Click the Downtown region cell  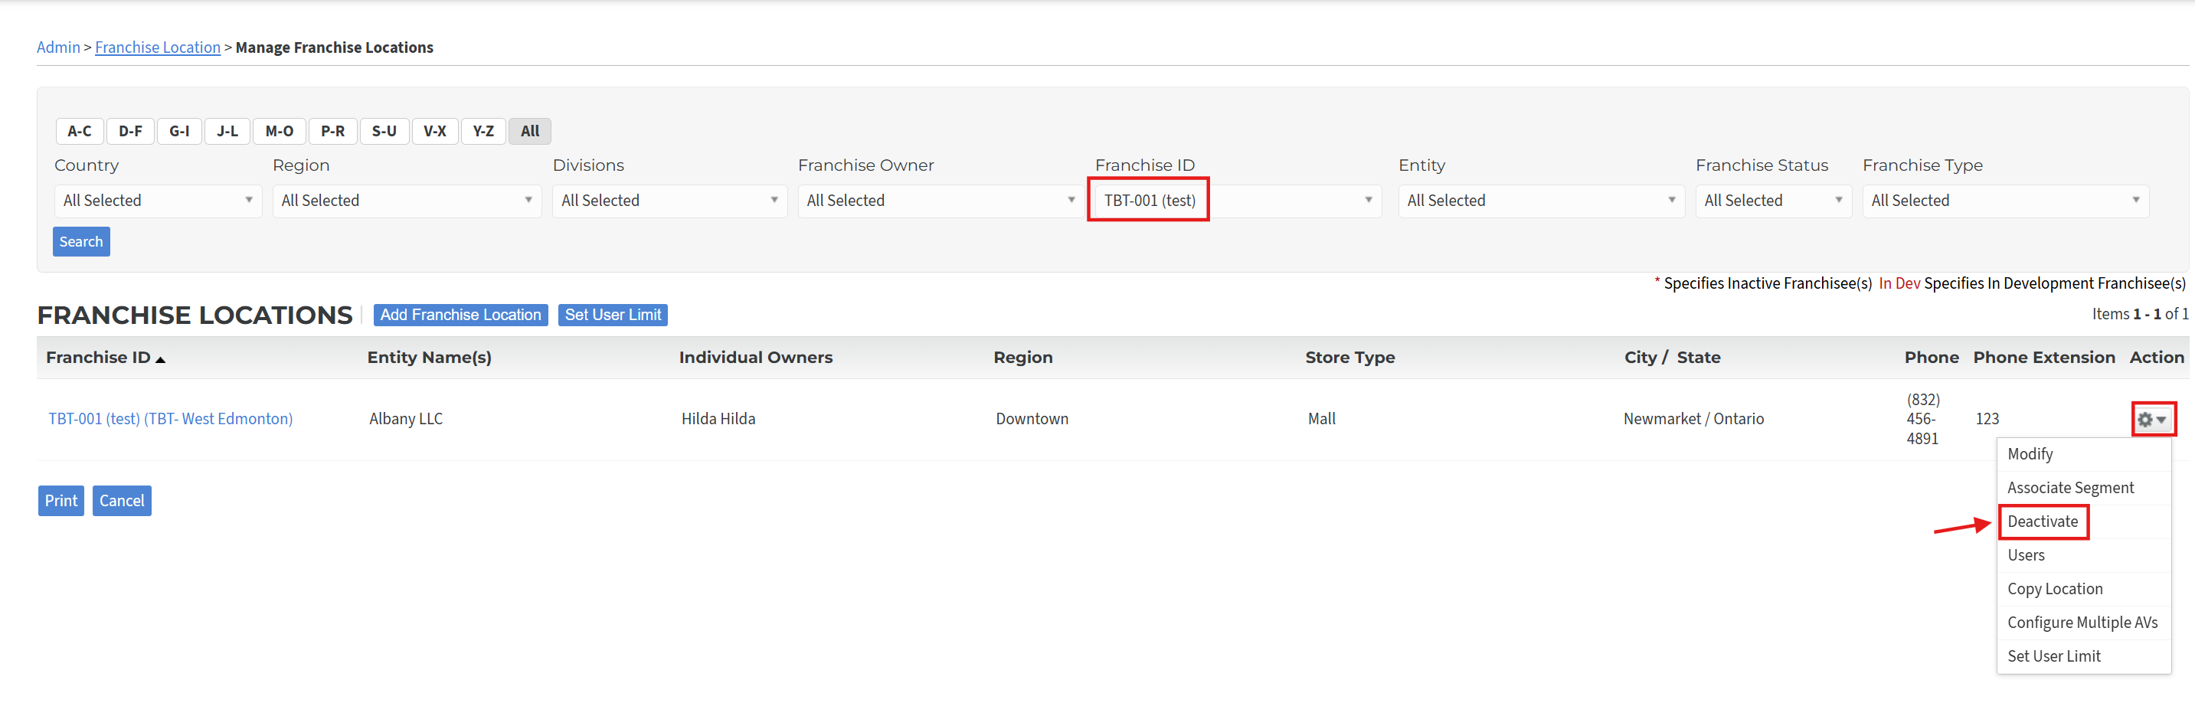pos(1032,419)
